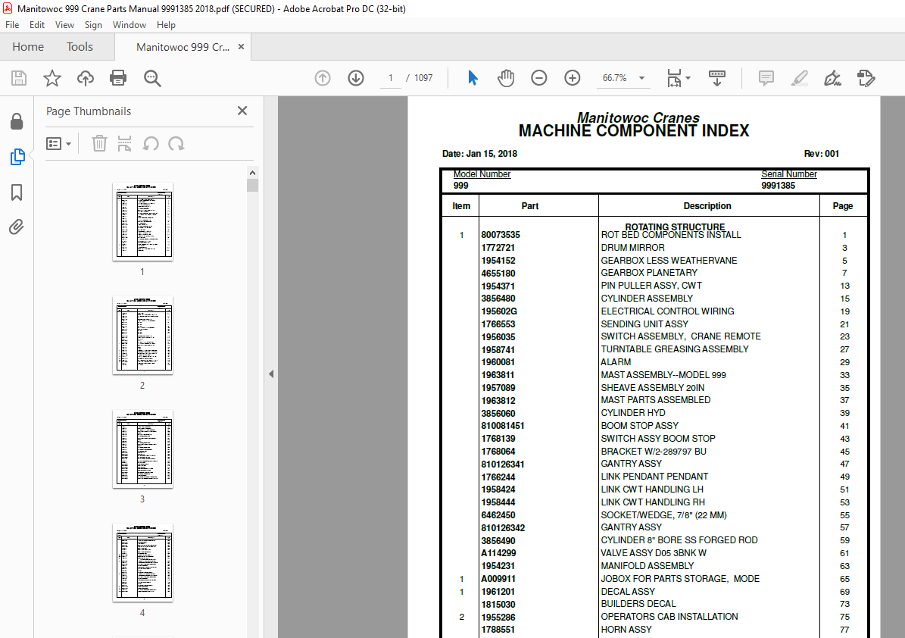Image resolution: width=905 pixels, height=638 pixels.
Task: Click the Description column header
Action: click(x=707, y=205)
